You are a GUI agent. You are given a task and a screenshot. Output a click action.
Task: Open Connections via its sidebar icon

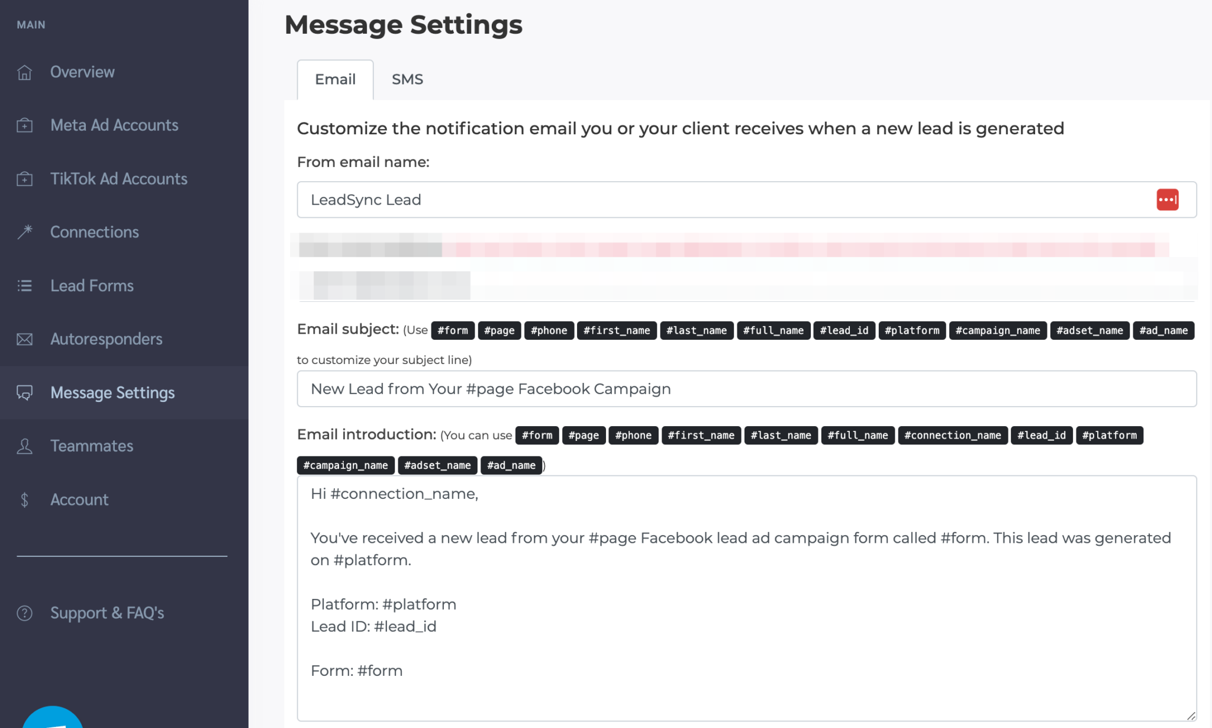coord(24,231)
